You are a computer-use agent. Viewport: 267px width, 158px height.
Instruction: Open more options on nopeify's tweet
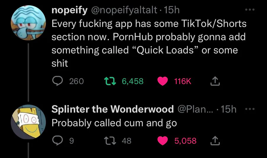250,10
